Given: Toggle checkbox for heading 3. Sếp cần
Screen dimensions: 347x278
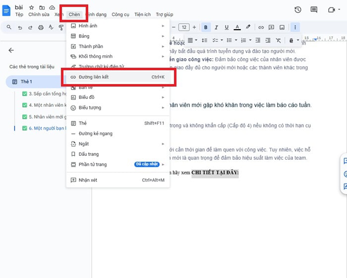Looking at the screenshot, I should [25, 93].
